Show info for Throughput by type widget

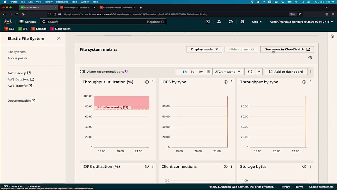304,82
